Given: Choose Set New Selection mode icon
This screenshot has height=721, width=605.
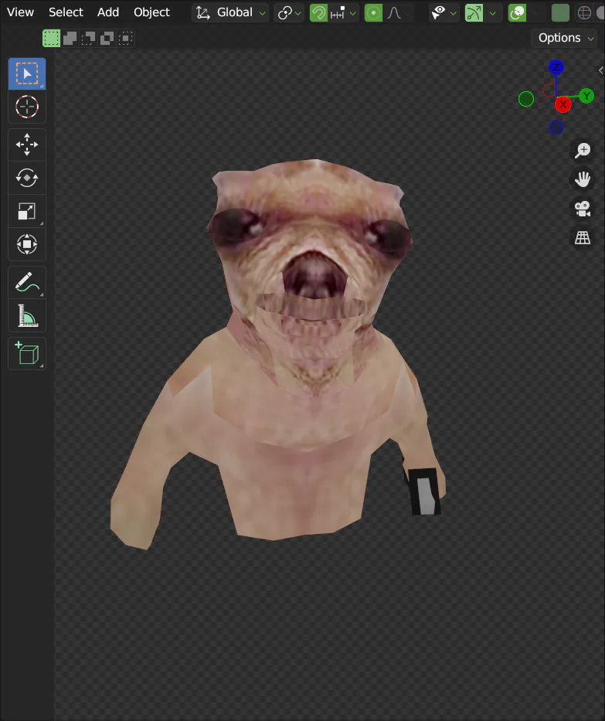Looking at the screenshot, I should click(52, 38).
